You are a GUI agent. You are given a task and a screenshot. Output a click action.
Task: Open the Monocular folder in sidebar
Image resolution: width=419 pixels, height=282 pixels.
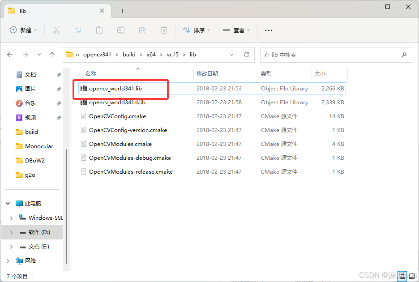pos(34,146)
